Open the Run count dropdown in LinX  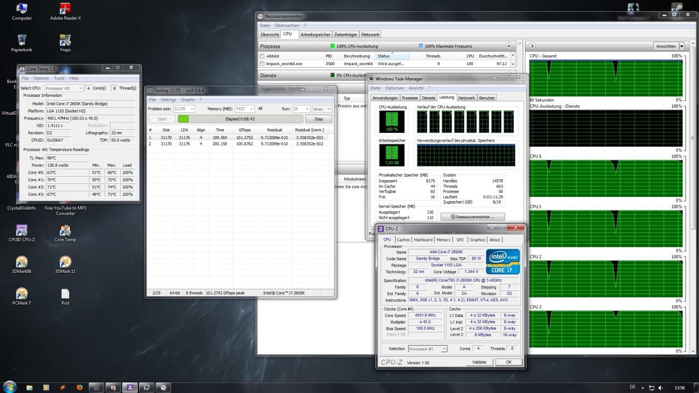click(x=301, y=109)
